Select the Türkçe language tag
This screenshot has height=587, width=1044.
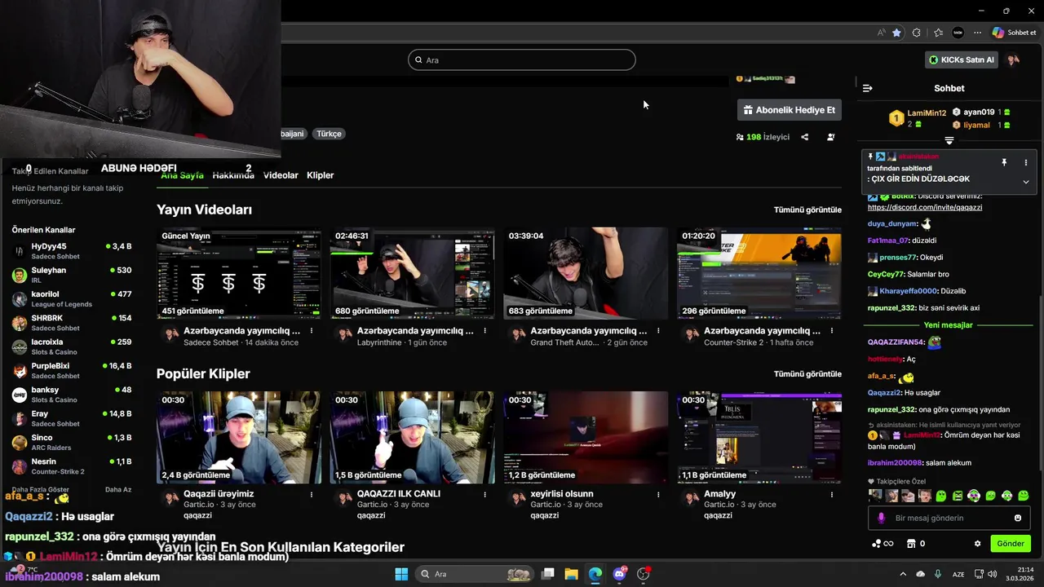[329, 134]
